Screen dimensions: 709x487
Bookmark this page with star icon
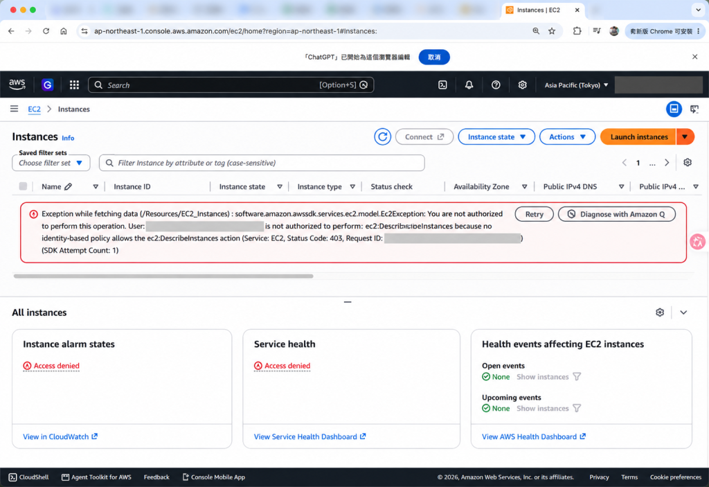pos(552,31)
